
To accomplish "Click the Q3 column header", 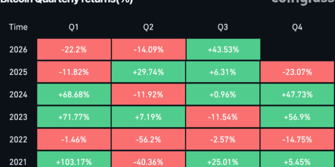I will coord(223,27).
